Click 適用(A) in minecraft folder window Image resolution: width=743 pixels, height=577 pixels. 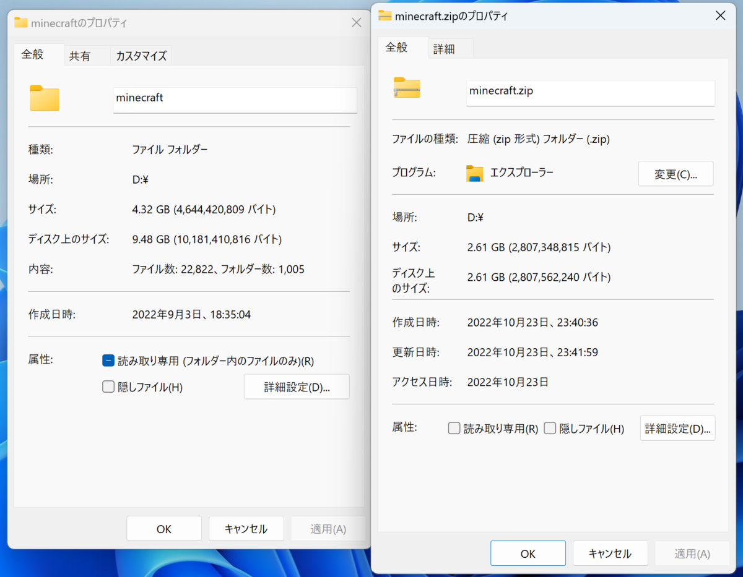328,529
